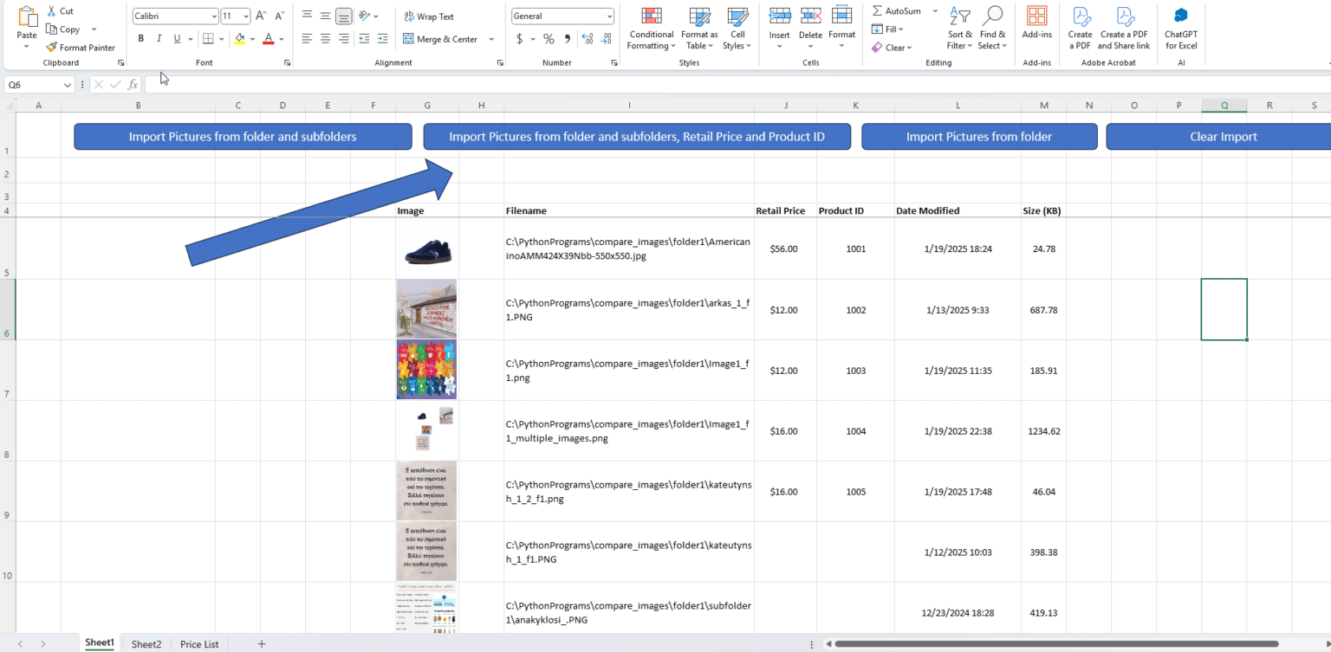Switch to the Price List sheet
The height and width of the screenshot is (652, 1331).
point(198,643)
